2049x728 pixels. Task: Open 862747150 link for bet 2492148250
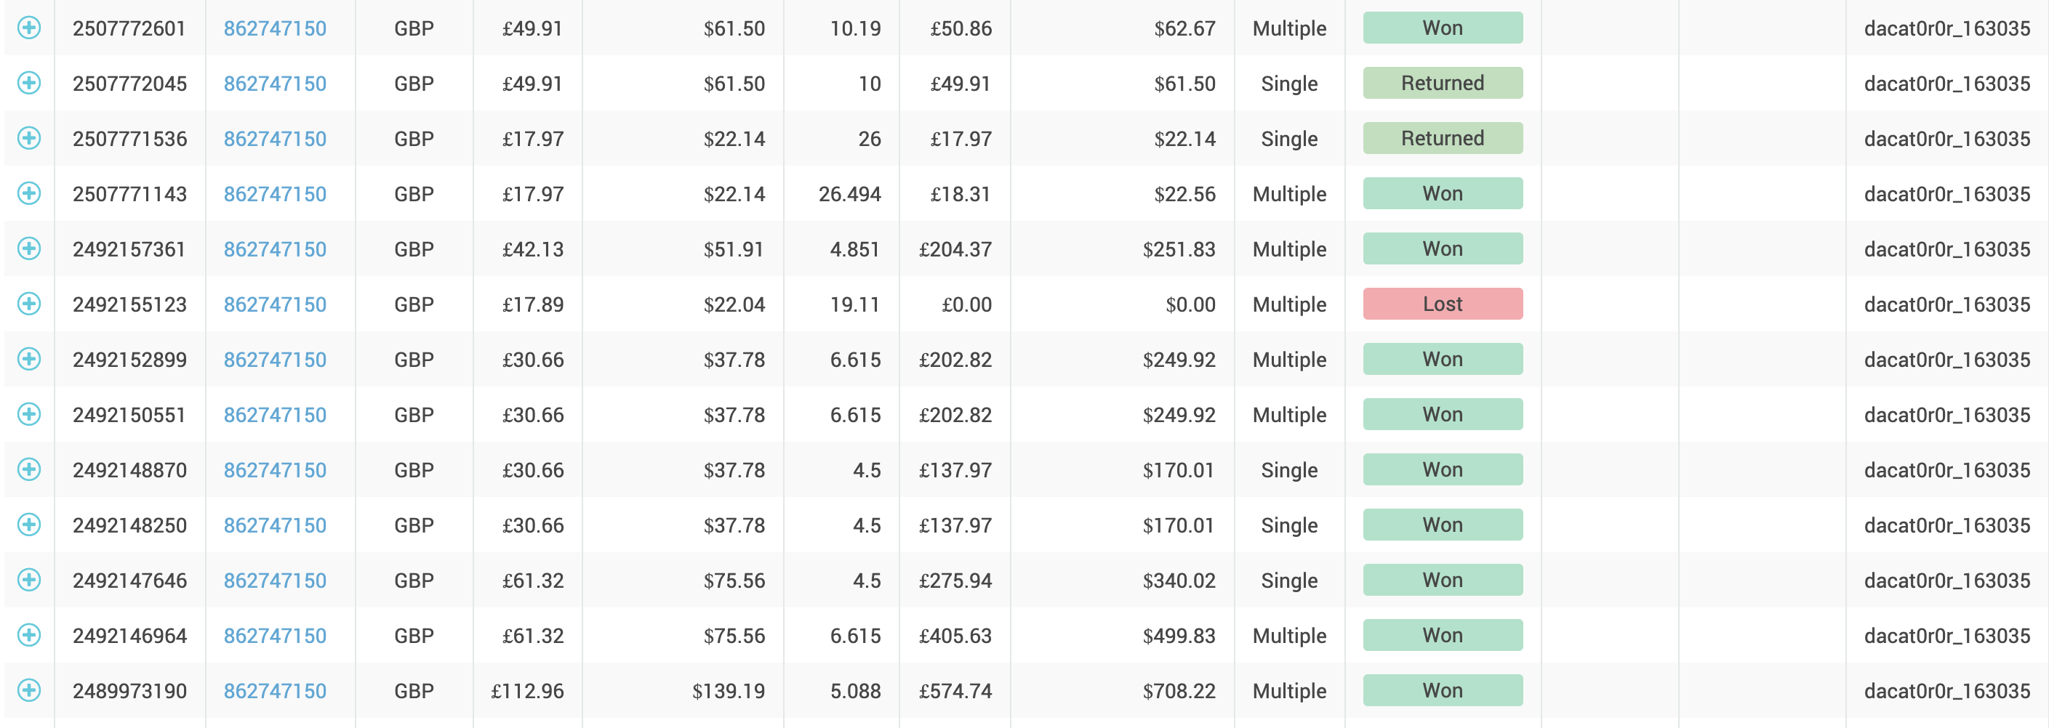pos(274,525)
